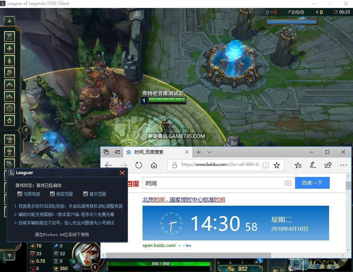
Task: Toggle the 无限视距 checkbox
Action: click(x=20, y=194)
